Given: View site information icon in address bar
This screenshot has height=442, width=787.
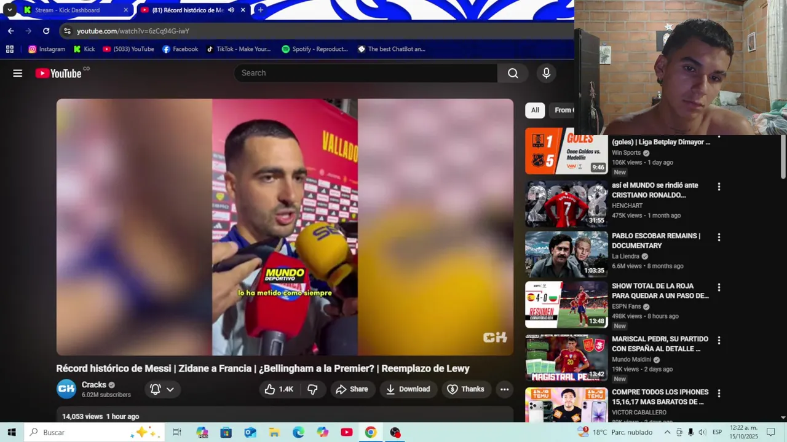Looking at the screenshot, I should click(x=68, y=31).
